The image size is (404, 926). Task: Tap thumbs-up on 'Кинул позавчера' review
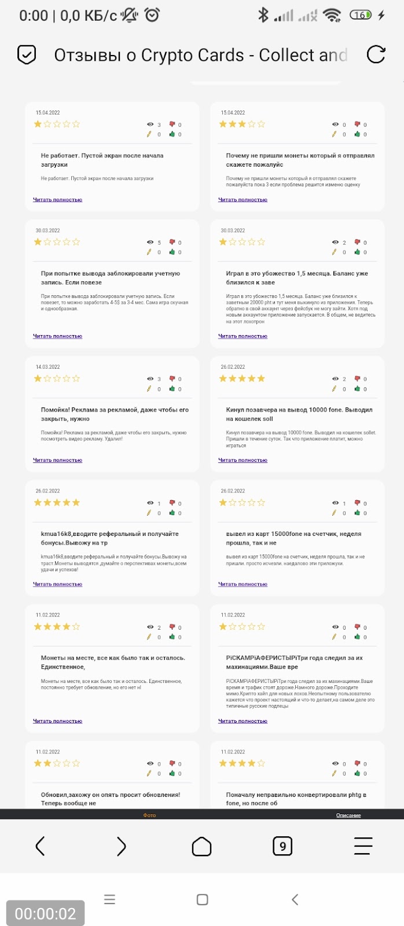coord(357,389)
